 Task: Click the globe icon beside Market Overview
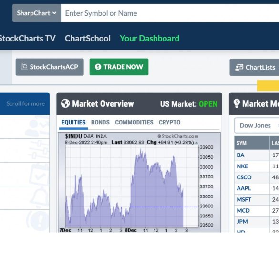click(65, 103)
